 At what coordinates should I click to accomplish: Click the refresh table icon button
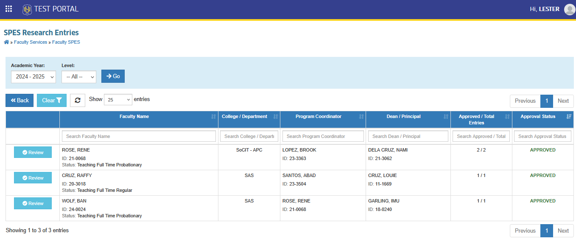[78, 100]
